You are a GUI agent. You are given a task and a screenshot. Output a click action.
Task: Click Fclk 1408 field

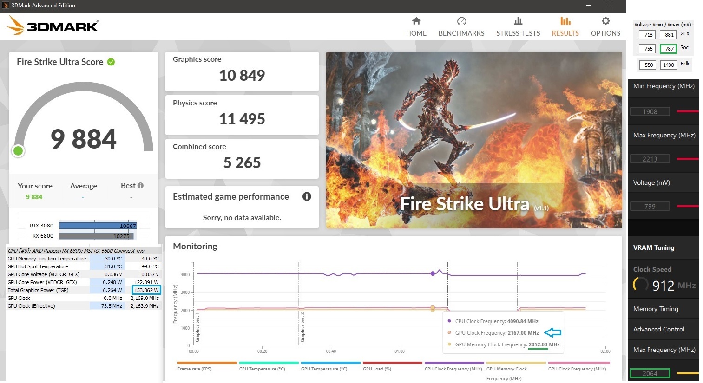(669, 65)
